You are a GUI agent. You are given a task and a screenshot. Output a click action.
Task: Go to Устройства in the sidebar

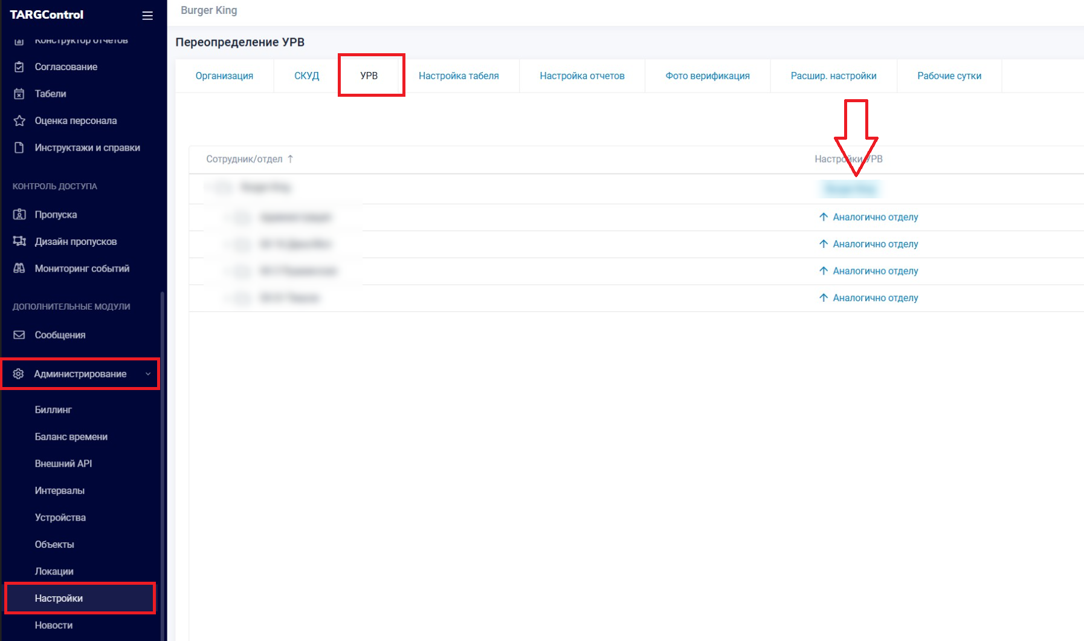tap(60, 518)
